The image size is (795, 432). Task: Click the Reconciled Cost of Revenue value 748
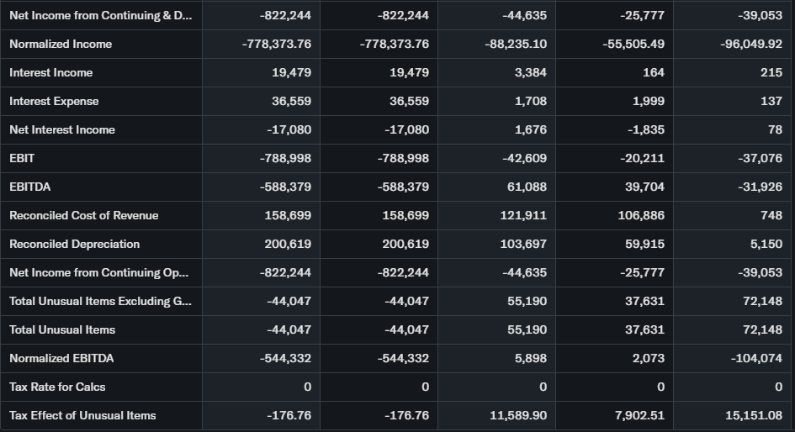(x=770, y=215)
